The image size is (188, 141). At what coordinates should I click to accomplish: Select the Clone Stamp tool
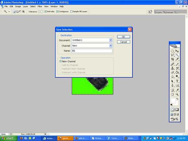pos(173,68)
